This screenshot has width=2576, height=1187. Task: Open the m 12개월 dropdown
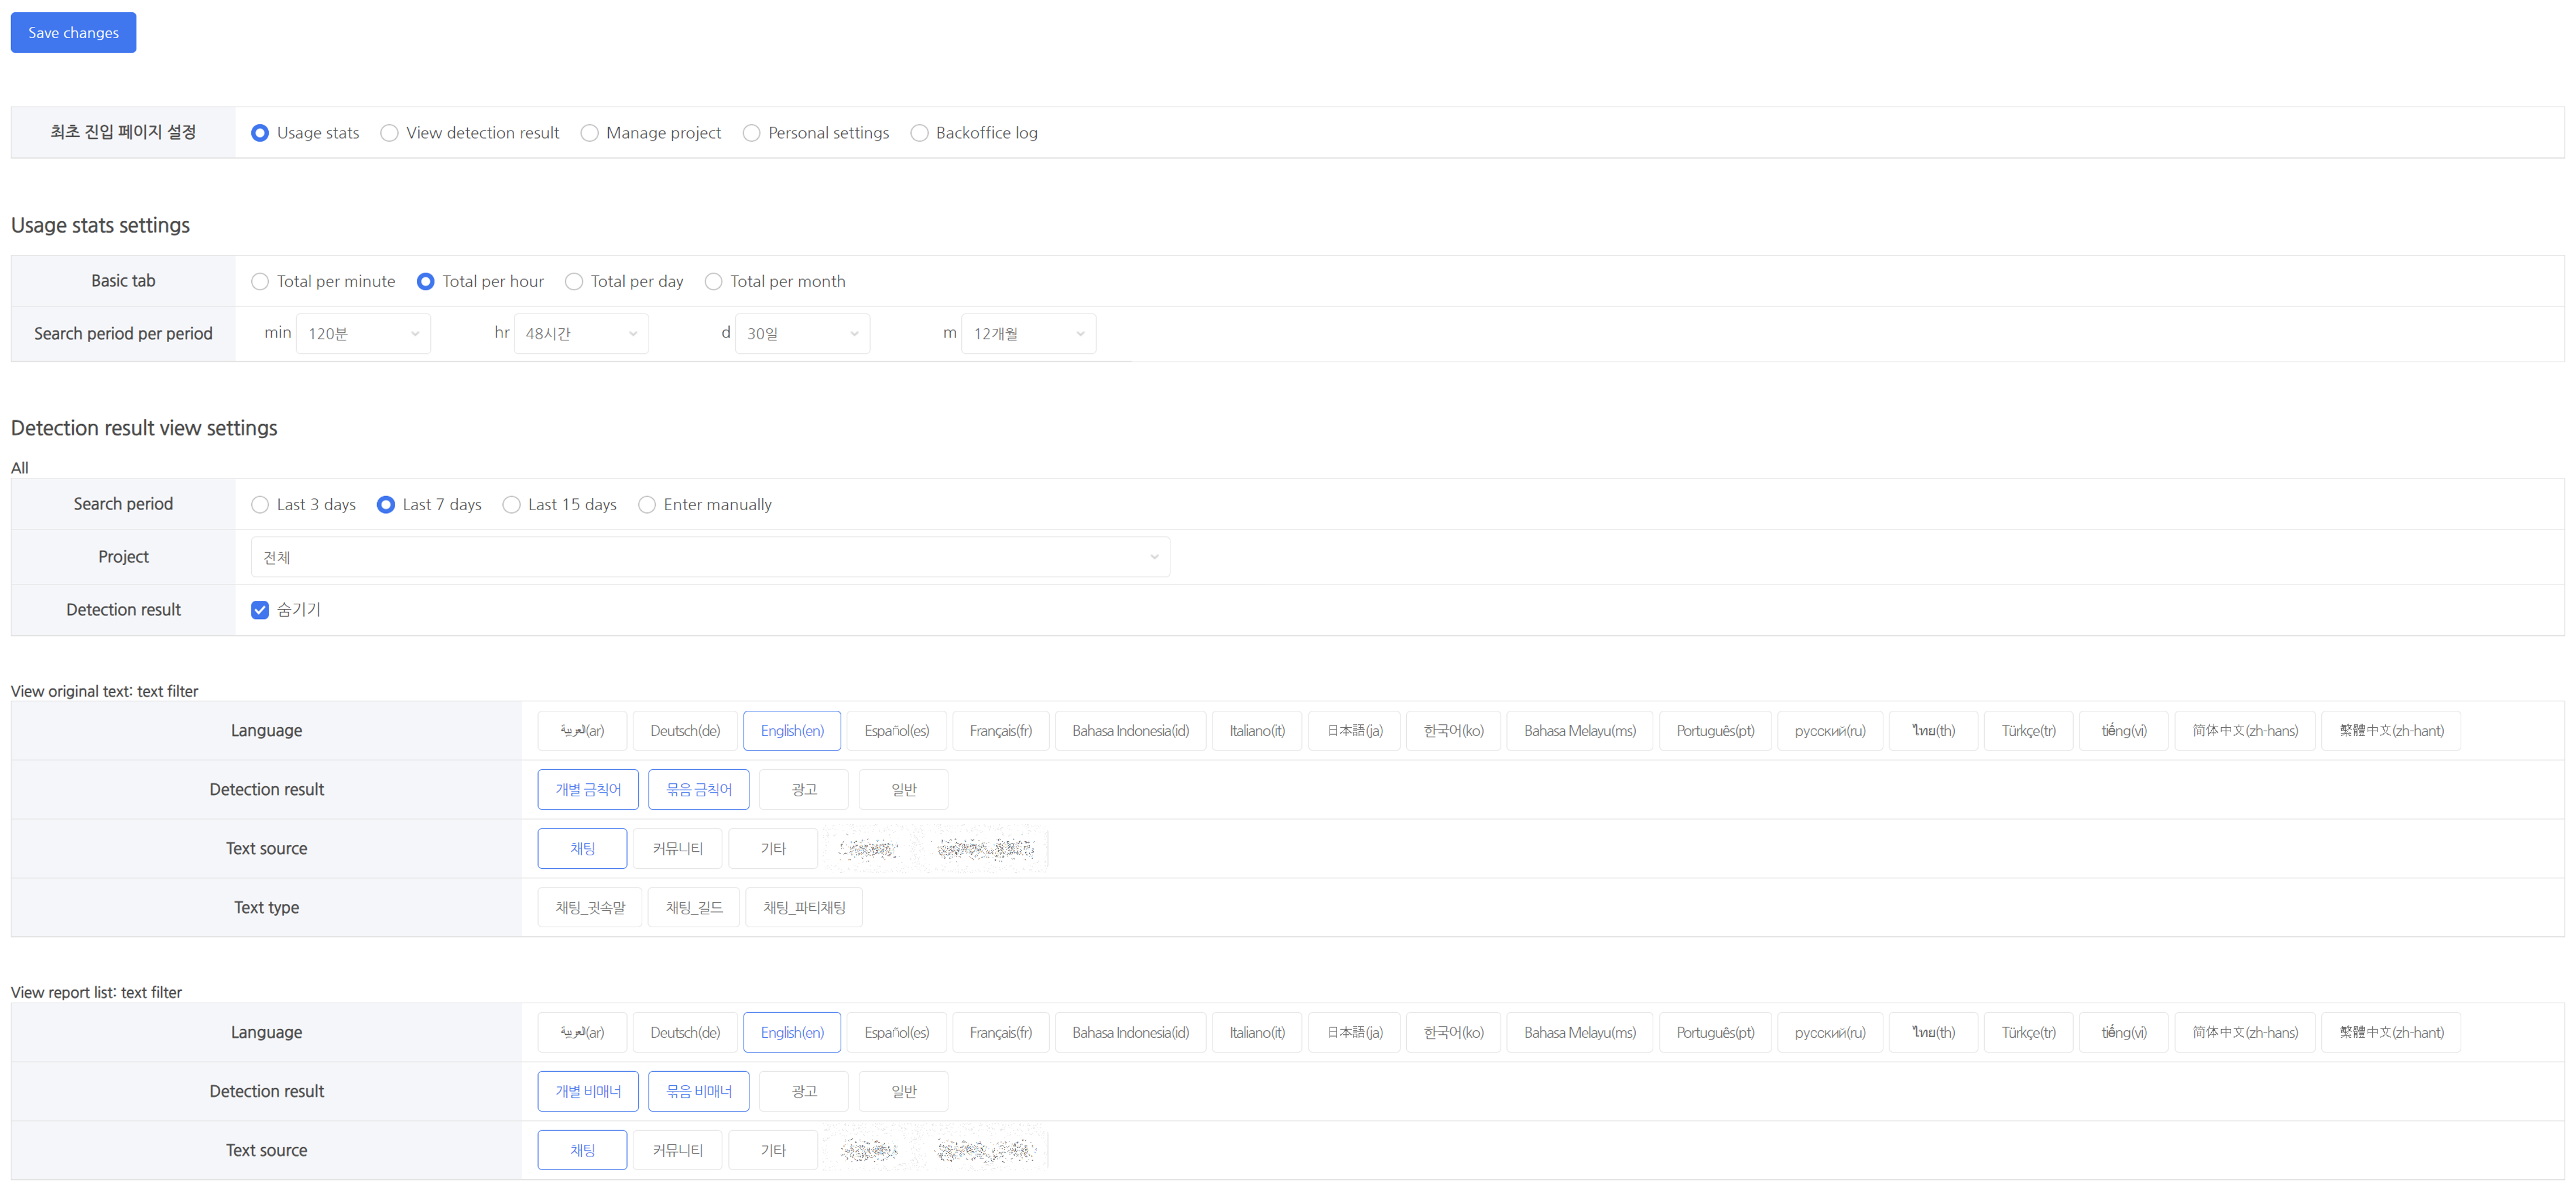click(x=1028, y=333)
